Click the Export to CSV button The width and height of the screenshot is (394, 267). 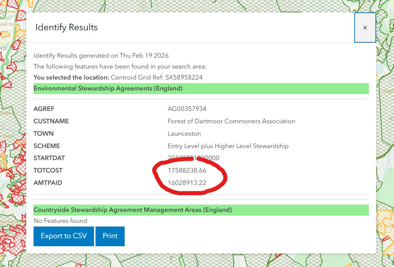pyautogui.click(x=64, y=236)
